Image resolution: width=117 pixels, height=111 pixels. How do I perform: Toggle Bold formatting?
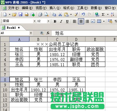(55, 21)
